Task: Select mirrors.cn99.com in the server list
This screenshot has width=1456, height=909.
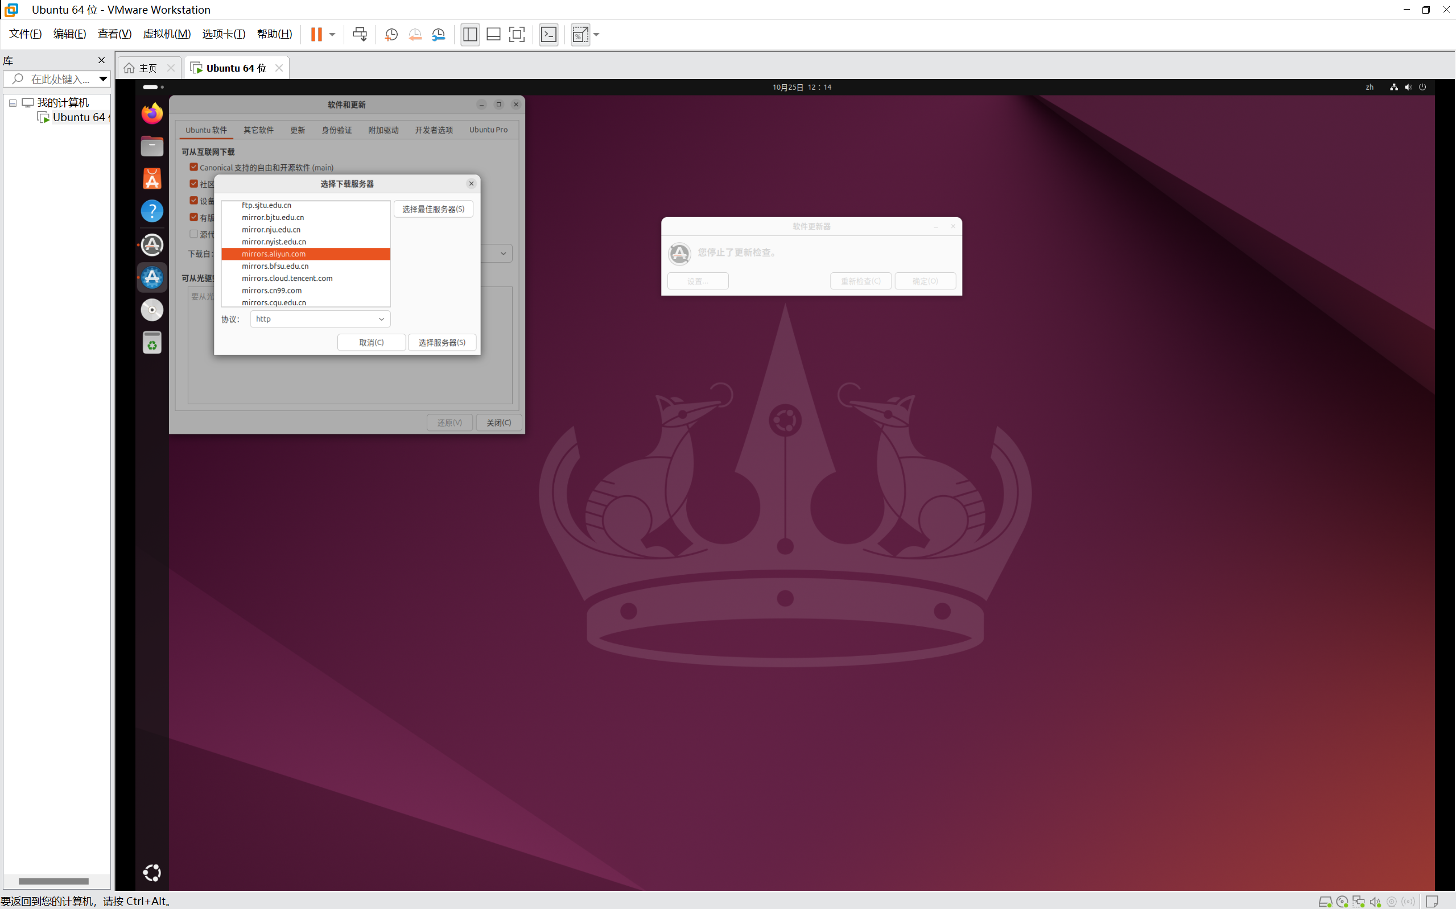Action: click(306, 290)
